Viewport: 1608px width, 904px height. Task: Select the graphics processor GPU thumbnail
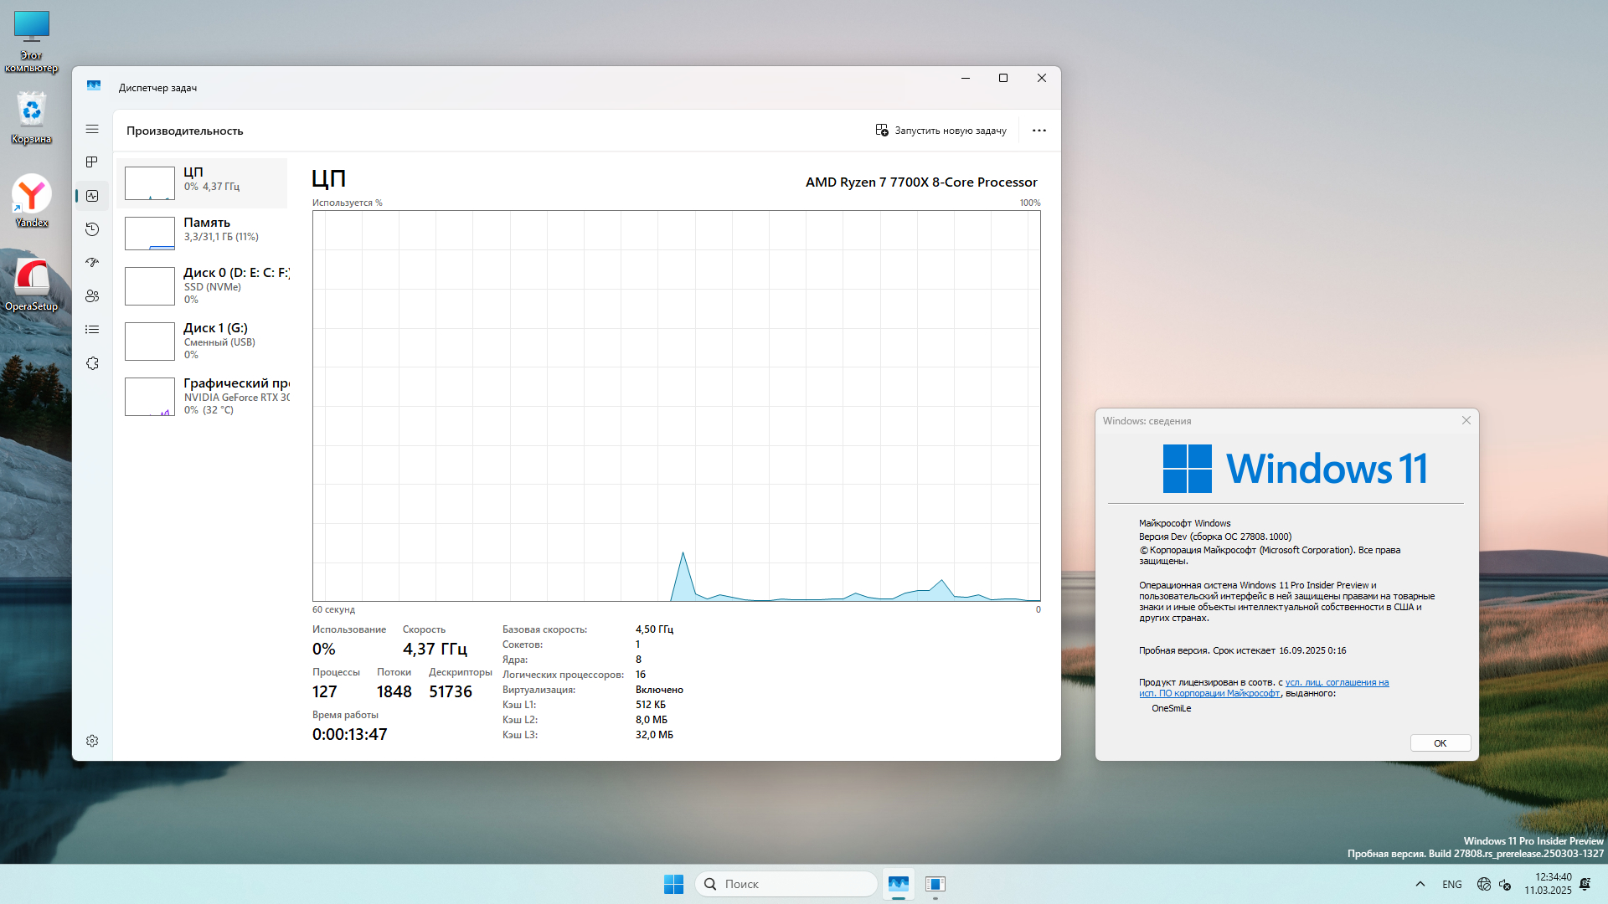150,397
